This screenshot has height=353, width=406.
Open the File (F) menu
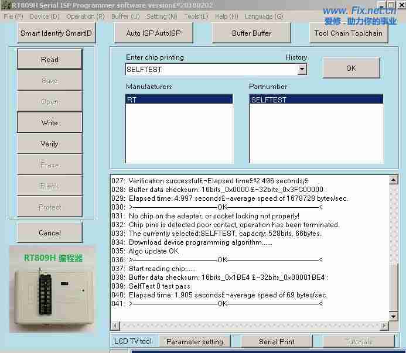tap(13, 16)
